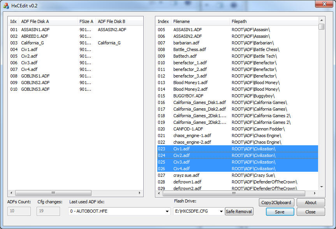
Task: Click the right list vertical scrollbar thumb
Action: pyautogui.click(x=322, y=26)
